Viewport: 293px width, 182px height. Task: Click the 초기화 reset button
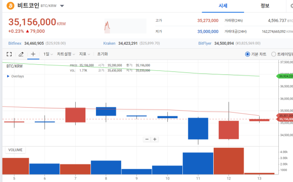click(x=103, y=54)
